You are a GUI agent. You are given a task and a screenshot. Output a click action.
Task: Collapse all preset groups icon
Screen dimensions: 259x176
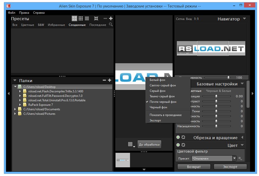96,18
